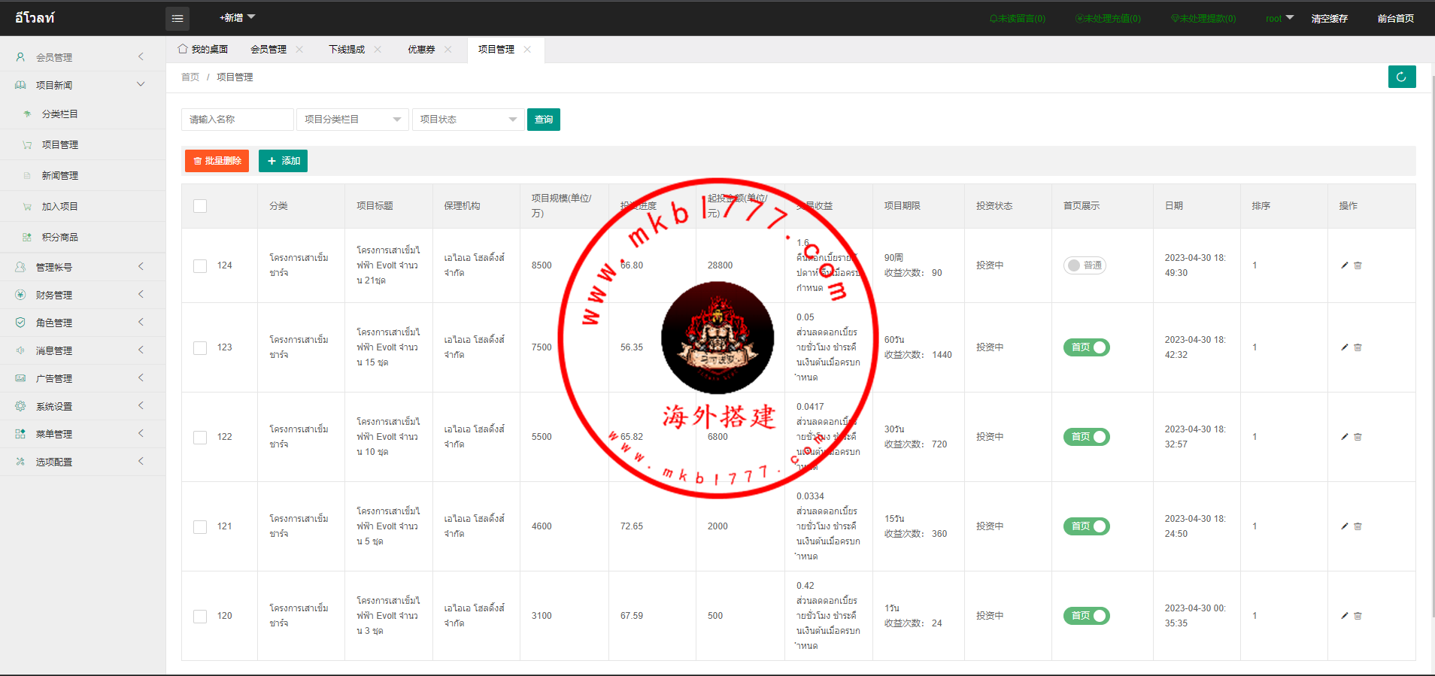Click the 添加 add button
1435x676 pixels.
point(283,161)
